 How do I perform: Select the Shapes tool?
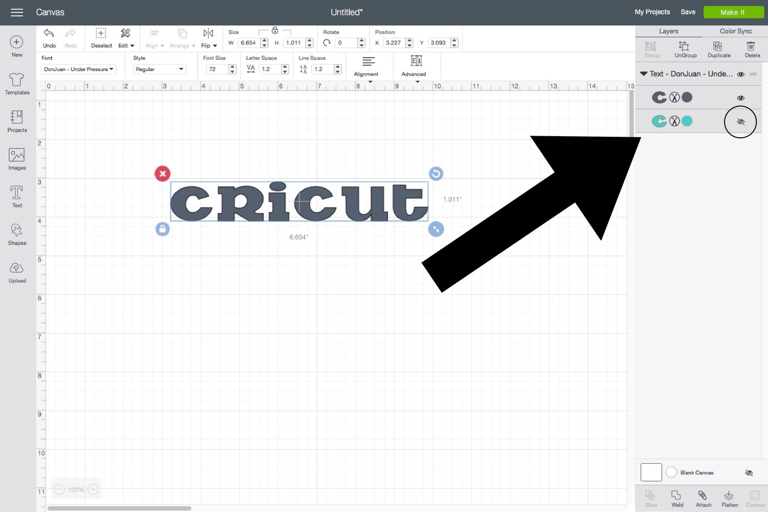17,233
